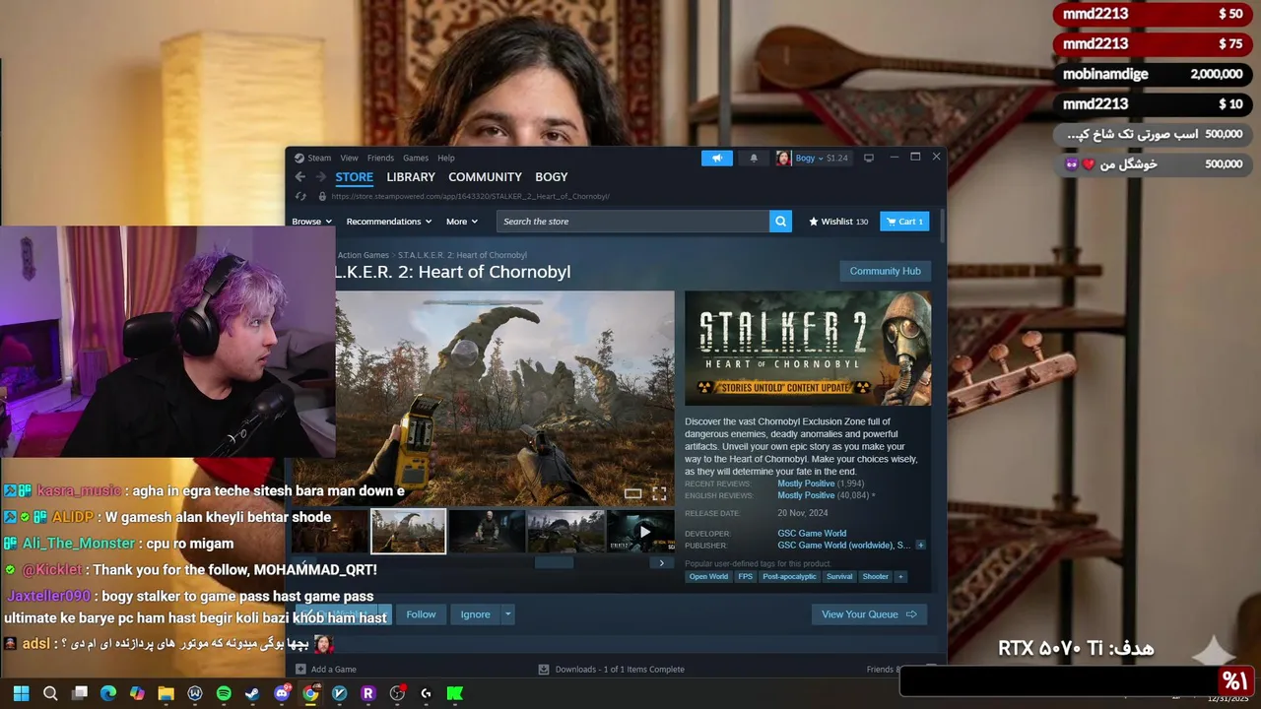
Task: Switch to Big Picture mode monitor icon
Action: pos(869,158)
